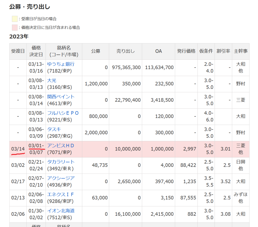Click the 公募・売り出し page heading

coord(29,7)
